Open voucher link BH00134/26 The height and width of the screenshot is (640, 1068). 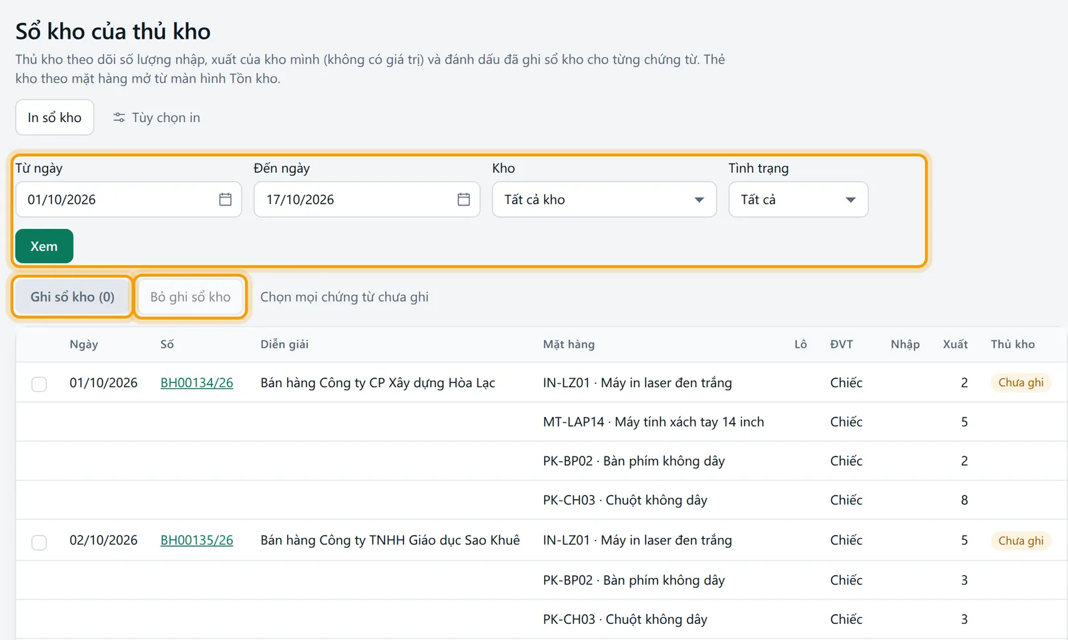click(197, 382)
